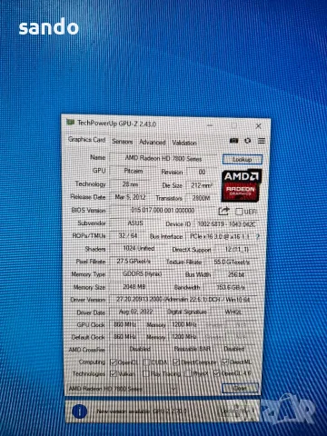The image size is (327, 436).
Task: Click the Texture Fillrate value 55.0 GTexel/s
Action: pos(232,262)
